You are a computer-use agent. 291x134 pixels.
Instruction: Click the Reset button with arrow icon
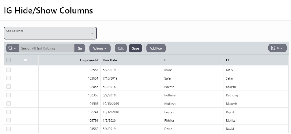[278, 48]
